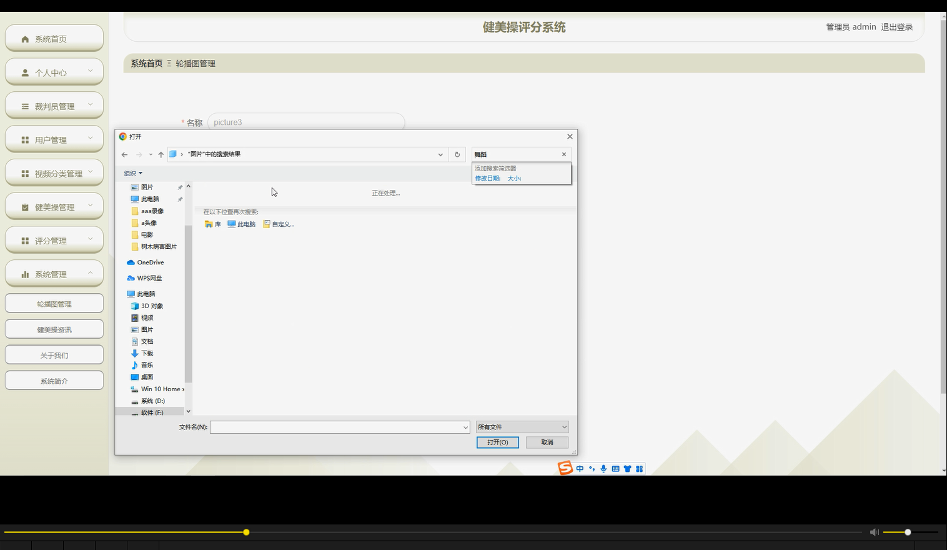
Task: Open the 组织 dropdown in the dialog
Action: tap(132, 173)
